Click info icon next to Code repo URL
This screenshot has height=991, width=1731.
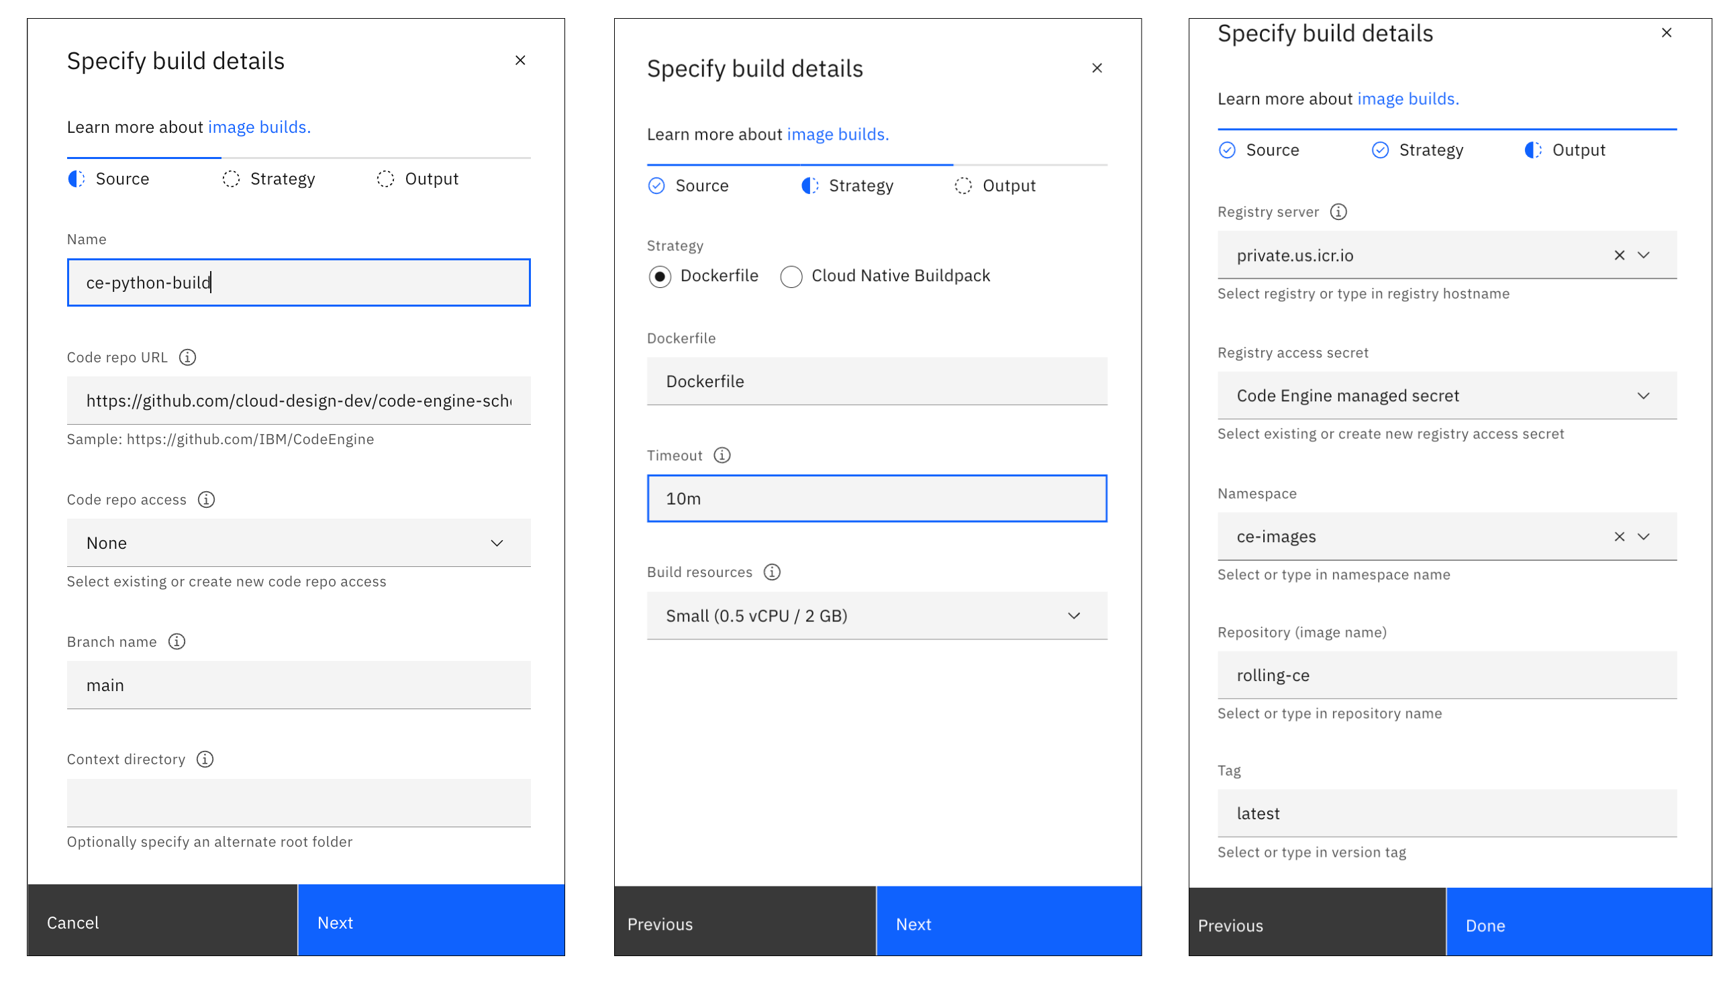point(187,358)
